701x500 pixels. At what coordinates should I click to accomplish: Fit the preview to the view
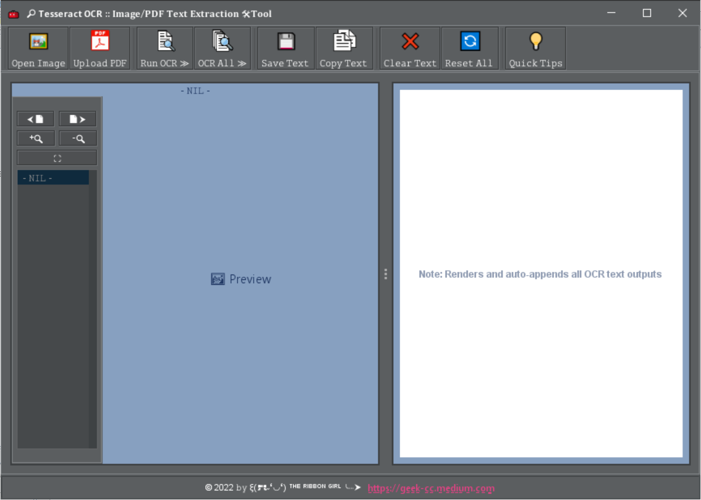[57, 158]
